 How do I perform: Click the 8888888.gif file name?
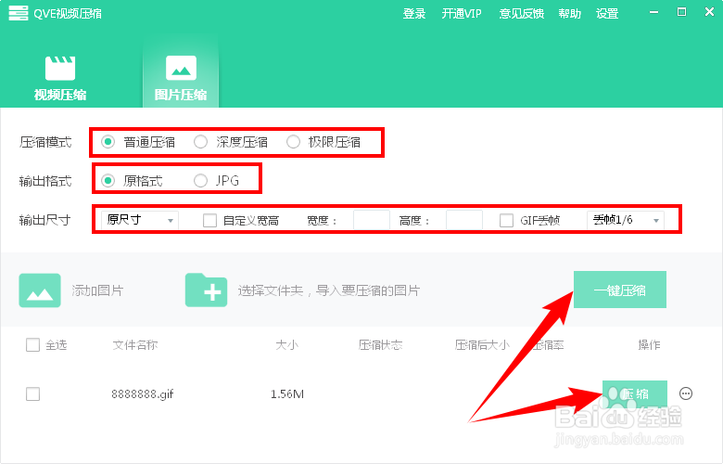point(143,393)
